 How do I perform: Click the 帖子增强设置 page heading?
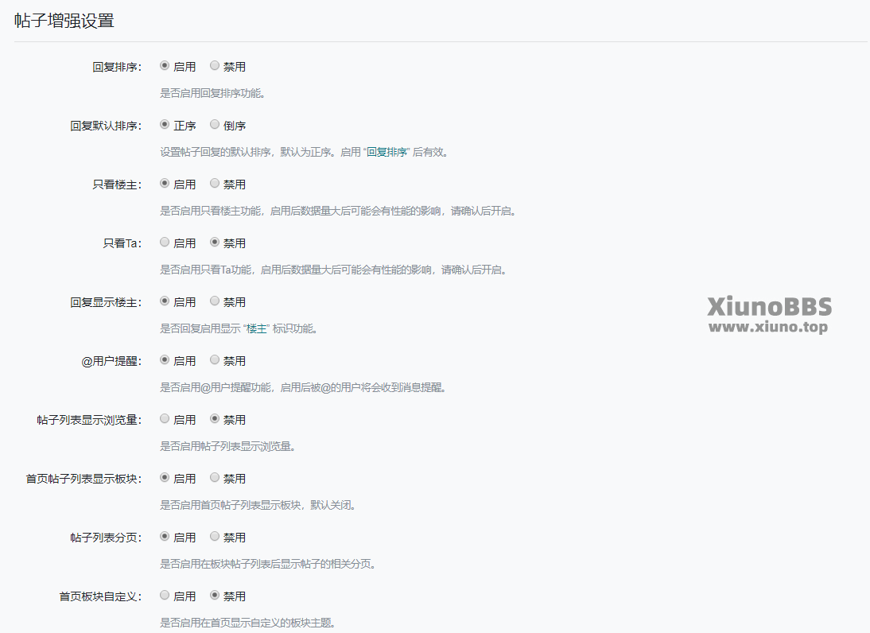coord(64,21)
